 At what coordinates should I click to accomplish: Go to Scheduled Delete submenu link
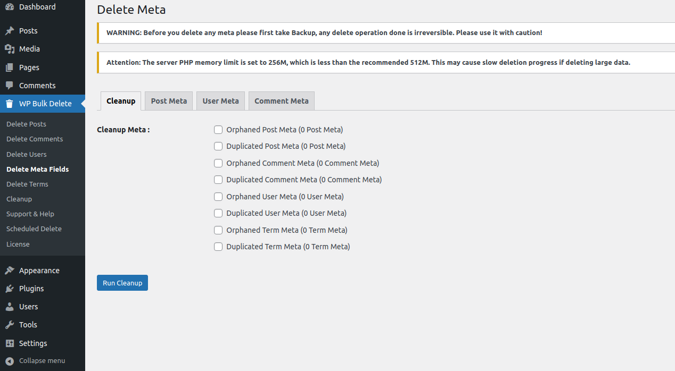click(34, 229)
